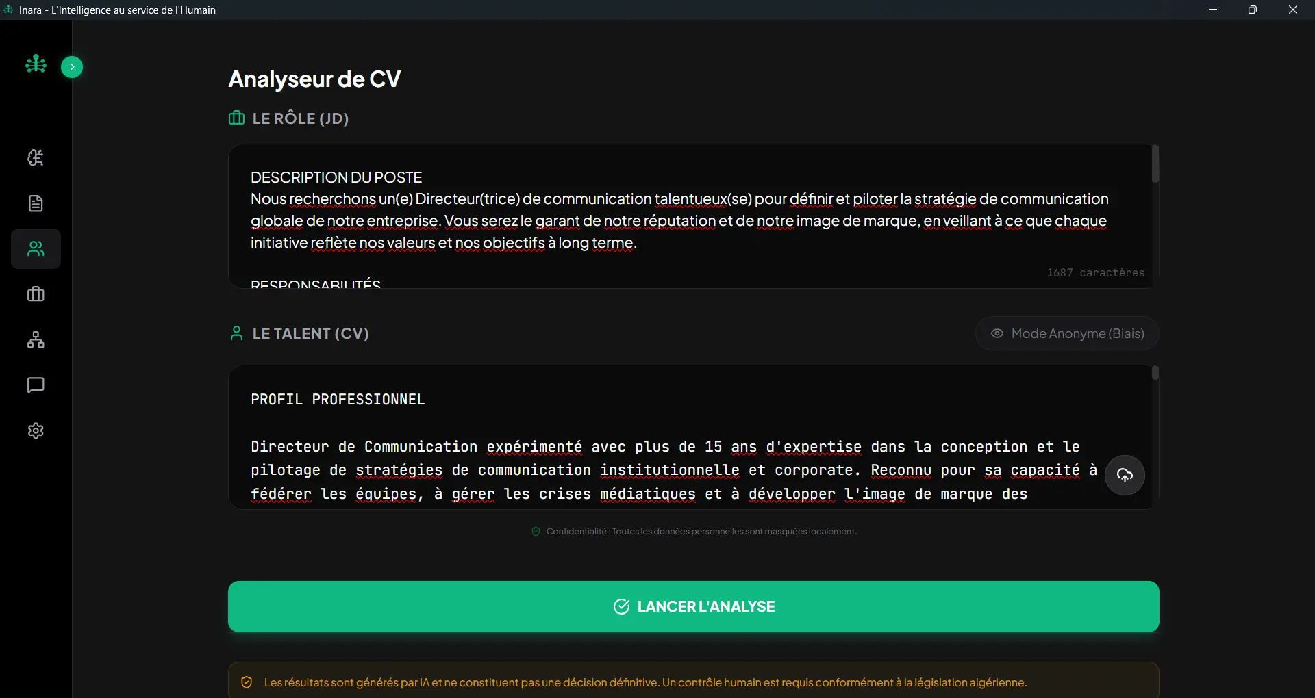Expand the sidebar with the green chevron button

(x=72, y=67)
